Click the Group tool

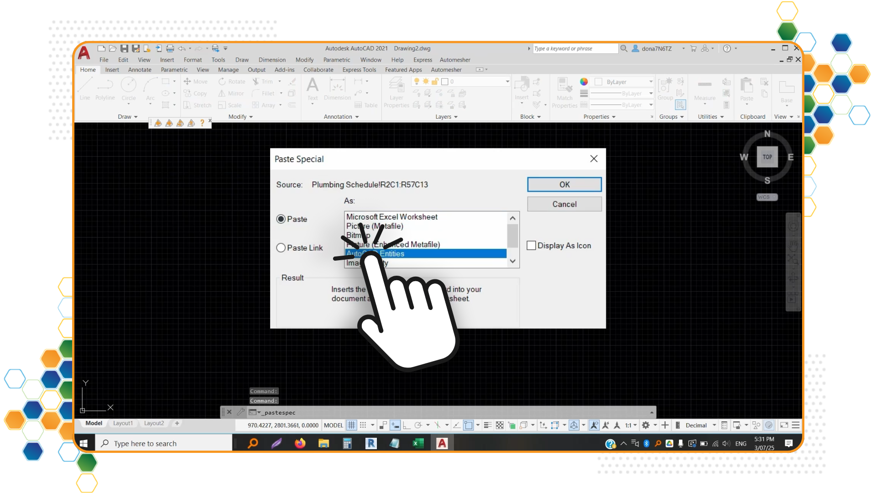[x=665, y=89]
